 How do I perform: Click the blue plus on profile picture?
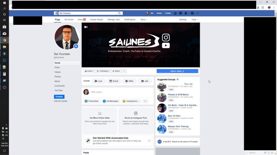[76, 46]
